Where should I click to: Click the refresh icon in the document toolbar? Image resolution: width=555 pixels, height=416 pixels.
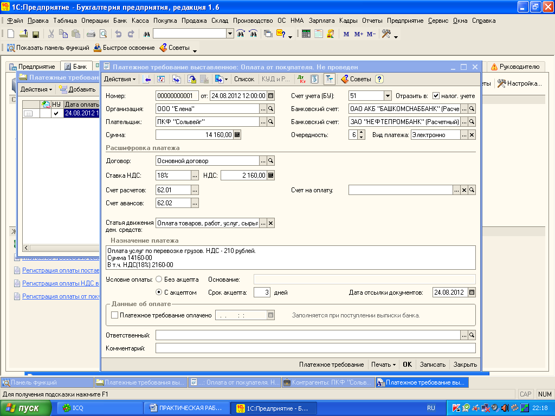(x=161, y=79)
